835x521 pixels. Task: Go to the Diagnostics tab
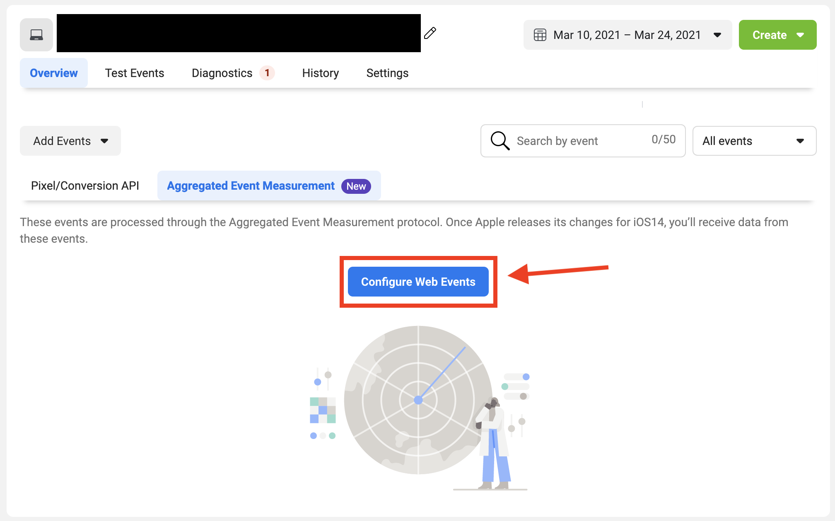(x=233, y=73)
